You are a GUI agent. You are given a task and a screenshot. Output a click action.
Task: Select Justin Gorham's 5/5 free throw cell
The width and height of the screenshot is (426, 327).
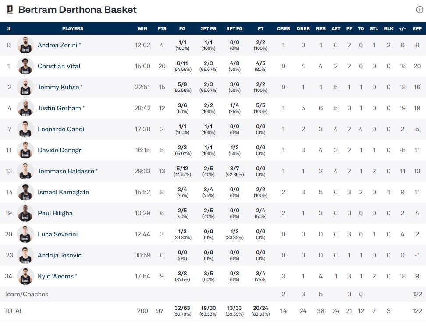260,108
